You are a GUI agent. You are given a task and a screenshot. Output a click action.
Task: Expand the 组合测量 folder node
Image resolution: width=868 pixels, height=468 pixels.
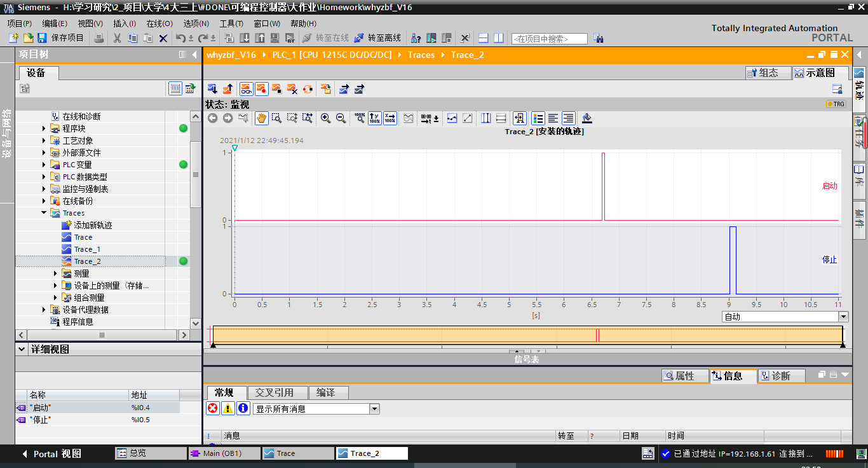point(56,298)
